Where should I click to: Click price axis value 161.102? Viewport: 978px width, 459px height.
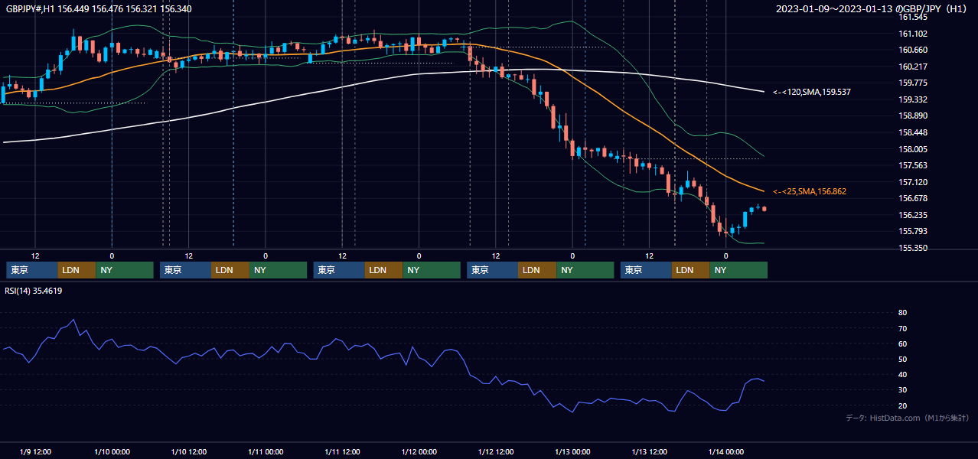912,34
